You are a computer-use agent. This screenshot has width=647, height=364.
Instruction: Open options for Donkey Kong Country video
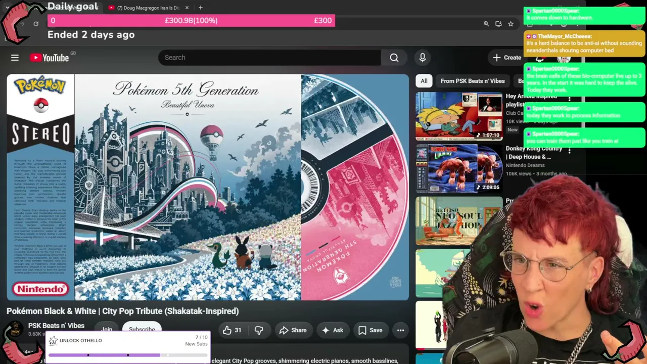click(x=570, y=151)
